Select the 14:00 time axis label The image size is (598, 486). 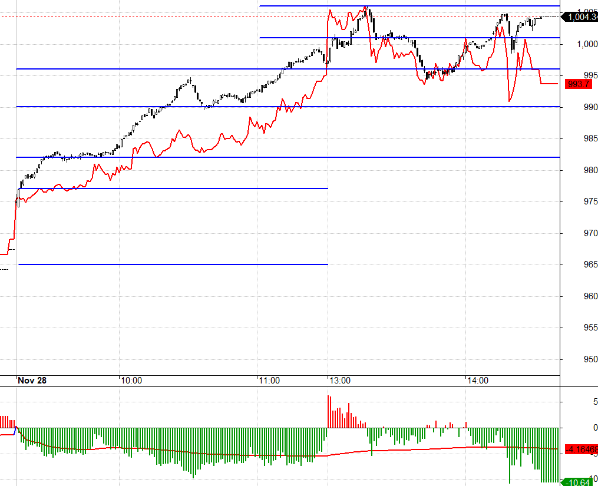point(477,381)
